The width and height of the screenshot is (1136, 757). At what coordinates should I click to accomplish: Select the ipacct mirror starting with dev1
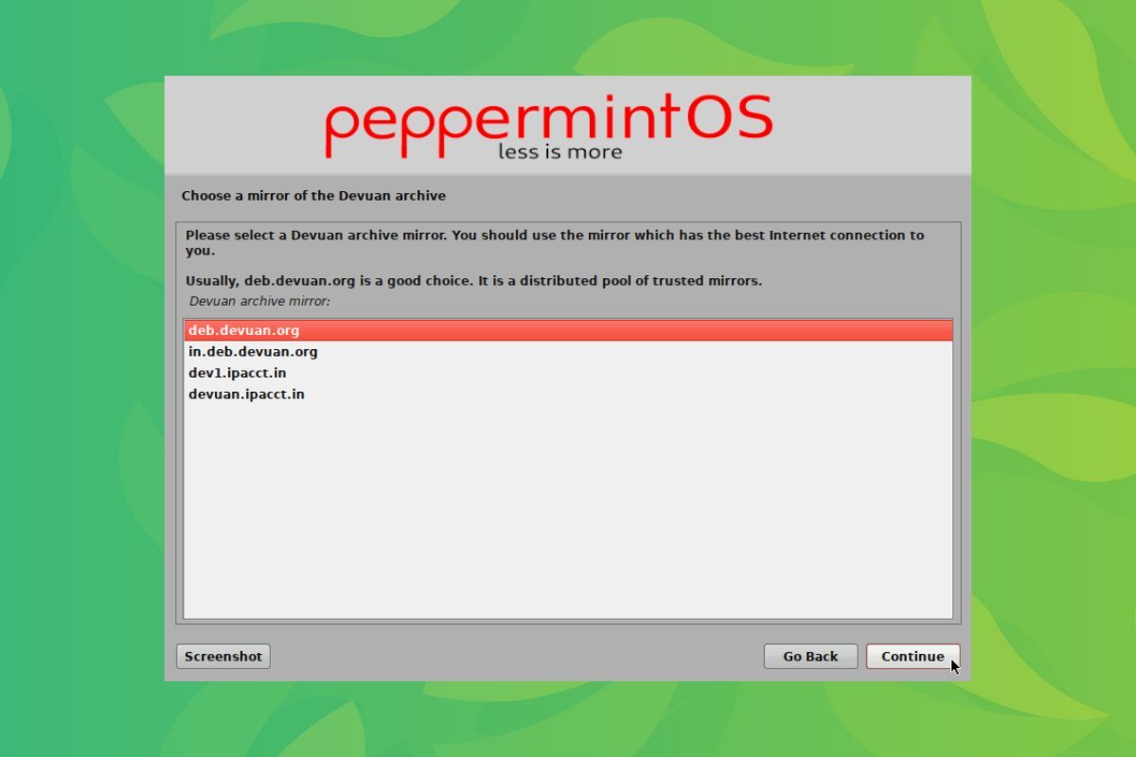[x=238, y=373]
